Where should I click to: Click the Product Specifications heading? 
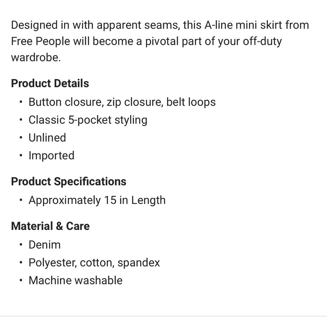click(x=69, y=181)
